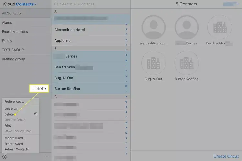Select the Alums group
The height and width of the screenshot is (161, 242).
(25, 23)
